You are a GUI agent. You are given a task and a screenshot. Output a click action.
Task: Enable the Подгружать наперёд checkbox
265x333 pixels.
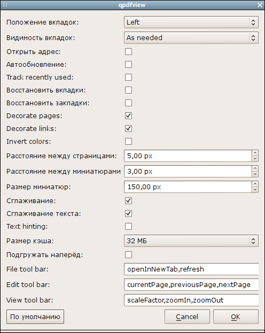point(128,254)
